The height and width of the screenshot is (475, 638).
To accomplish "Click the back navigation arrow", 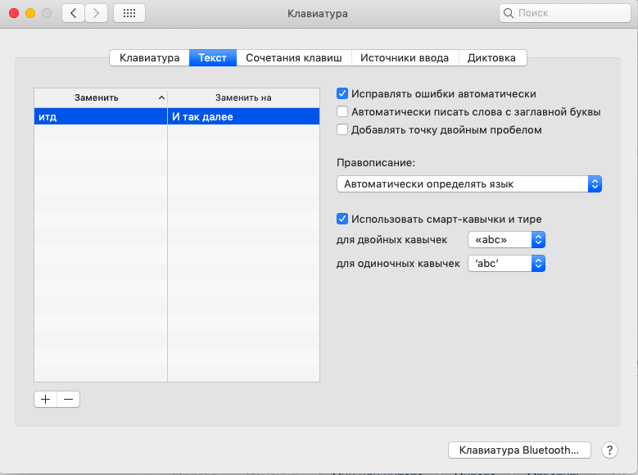I will point(74,13).
